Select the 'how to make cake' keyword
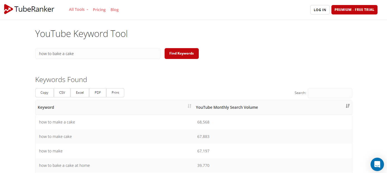The width and height of the screenshot is (387, 173). tap(55, 137)
